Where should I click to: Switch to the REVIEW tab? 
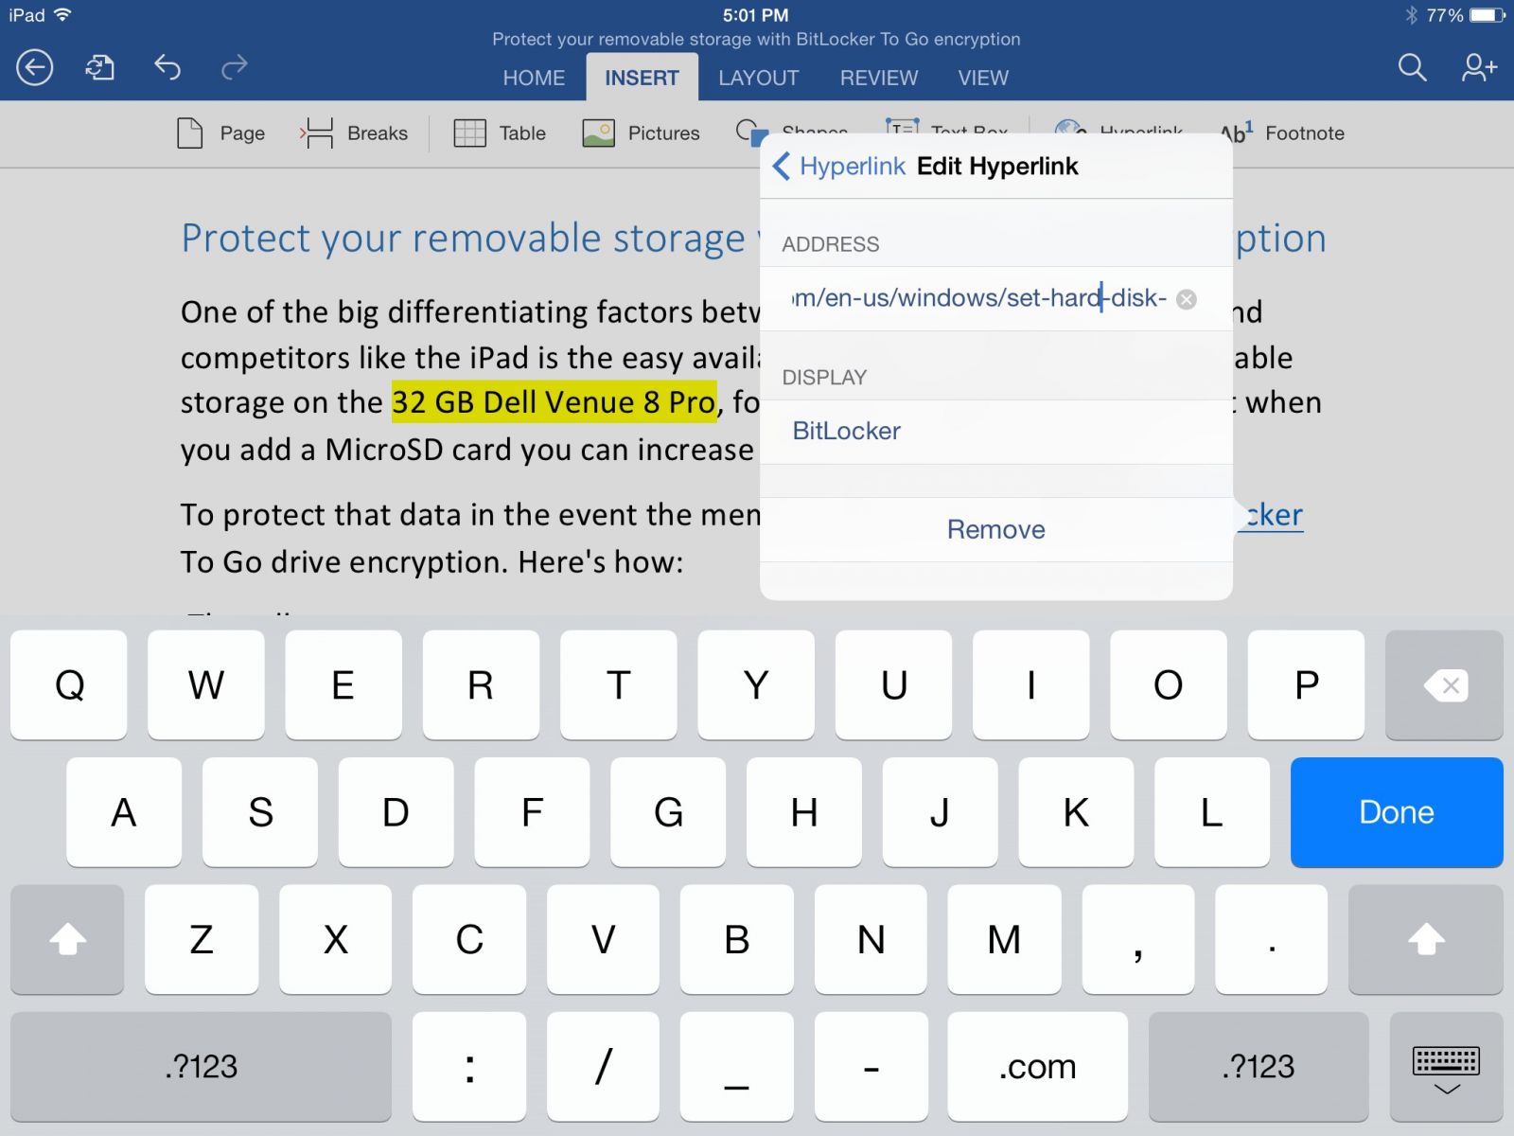pyautogui.click(x=879, y=78)
